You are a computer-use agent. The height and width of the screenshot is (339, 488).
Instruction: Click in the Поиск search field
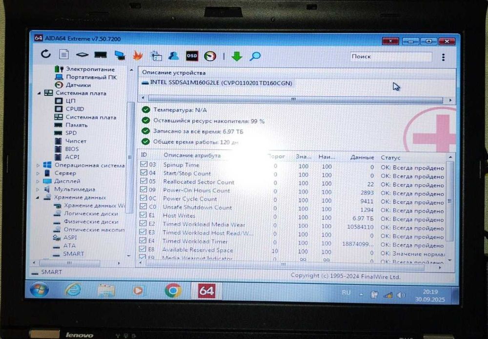(x=391, y=57)
